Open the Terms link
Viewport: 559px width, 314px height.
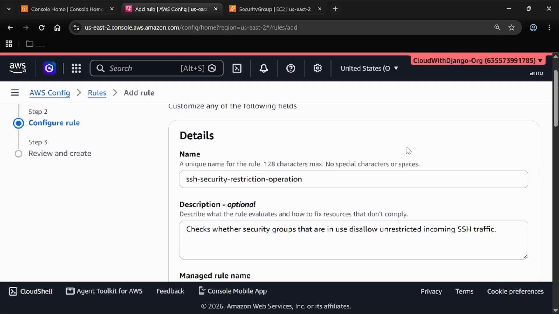tap(464, 292)
